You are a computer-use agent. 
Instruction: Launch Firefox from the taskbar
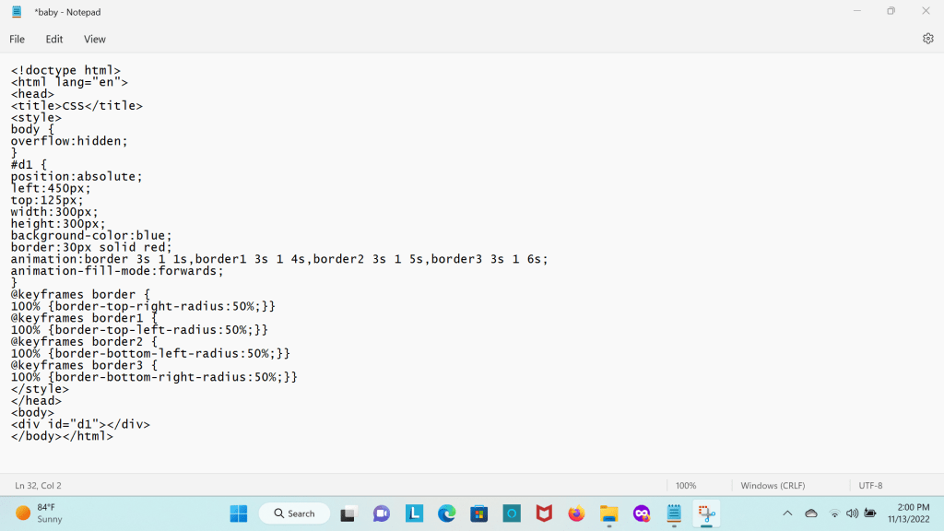click(576, 513)
